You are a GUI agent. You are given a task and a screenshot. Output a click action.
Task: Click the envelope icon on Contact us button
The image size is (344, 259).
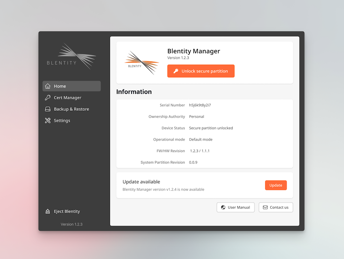pos(265,207)
